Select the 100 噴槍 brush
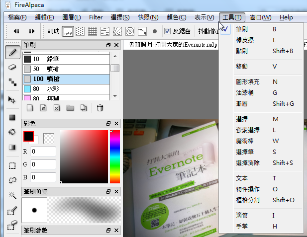The width and height of the screenshot is (307, 237). point(66,79)
